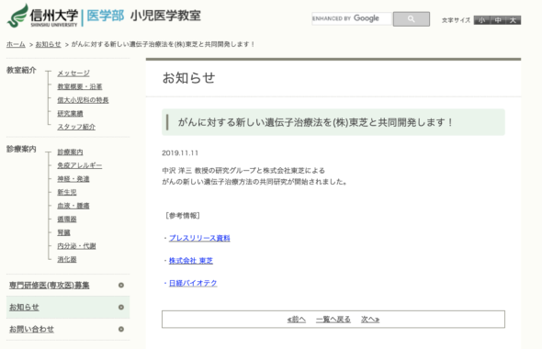Open 診療案内 sub-link in sidebar
Viewport: 542px width, 349px height.
[70, 152]
